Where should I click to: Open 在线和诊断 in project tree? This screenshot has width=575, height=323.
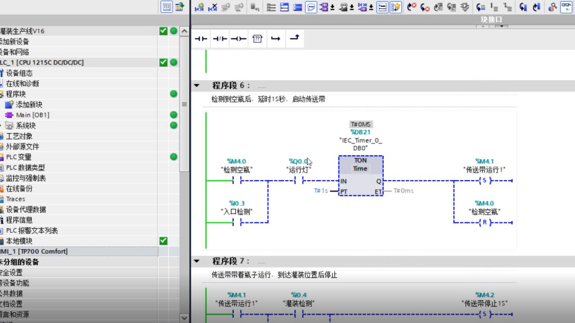click(22, 83)
